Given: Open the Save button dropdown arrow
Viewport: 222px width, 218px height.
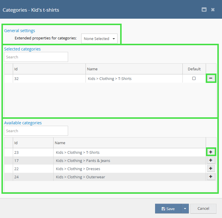Looking at the screenshot, I should 185,209.
